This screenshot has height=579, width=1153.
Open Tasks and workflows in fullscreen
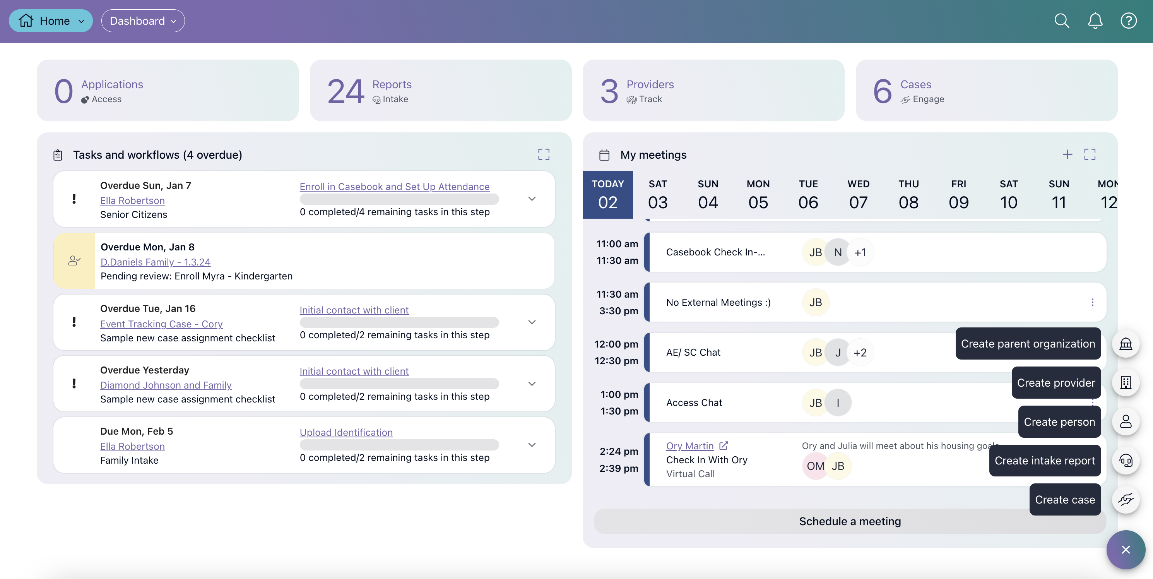pyautogui.click(x=543, y=154)
